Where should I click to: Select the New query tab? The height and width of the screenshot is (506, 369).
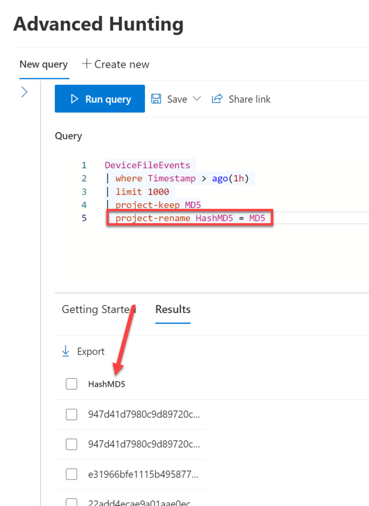click(x=44, y=63)
